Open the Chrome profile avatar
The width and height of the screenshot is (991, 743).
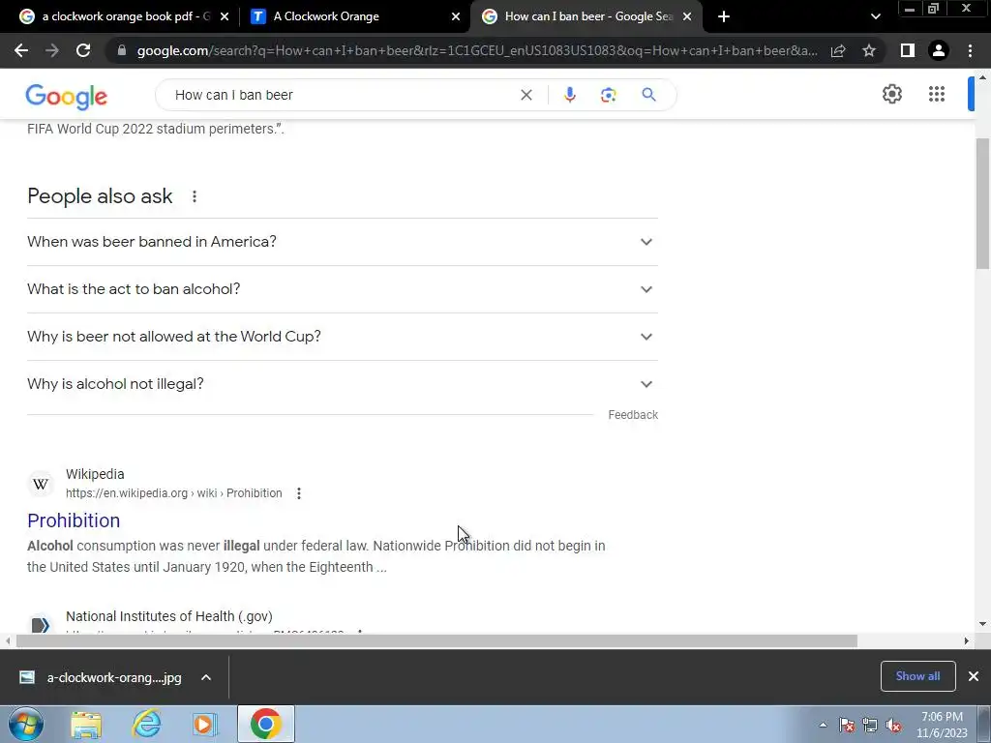click(939, 50)
